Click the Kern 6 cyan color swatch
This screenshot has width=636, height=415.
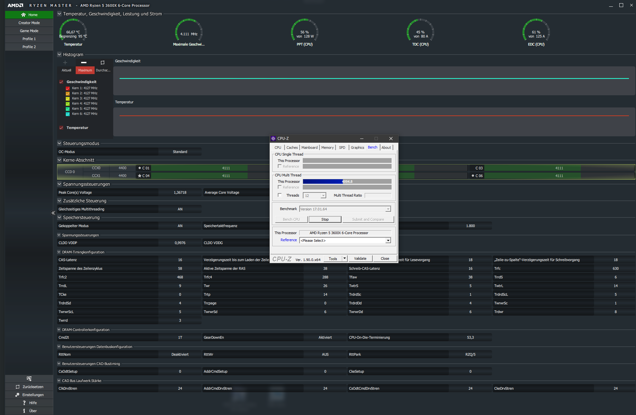pos(68,114)
